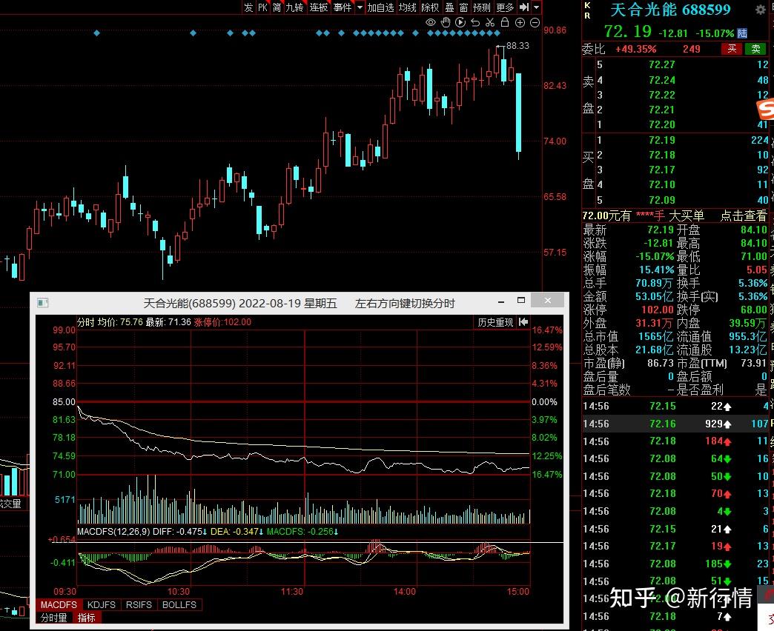774x631 pixels.
Task: Click sell level 5 price 72.27
Action: (661, 64)
